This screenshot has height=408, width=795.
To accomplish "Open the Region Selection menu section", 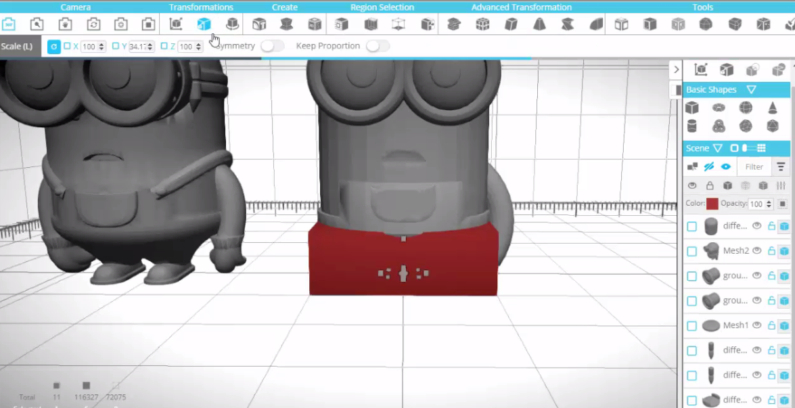I will 382,7.
